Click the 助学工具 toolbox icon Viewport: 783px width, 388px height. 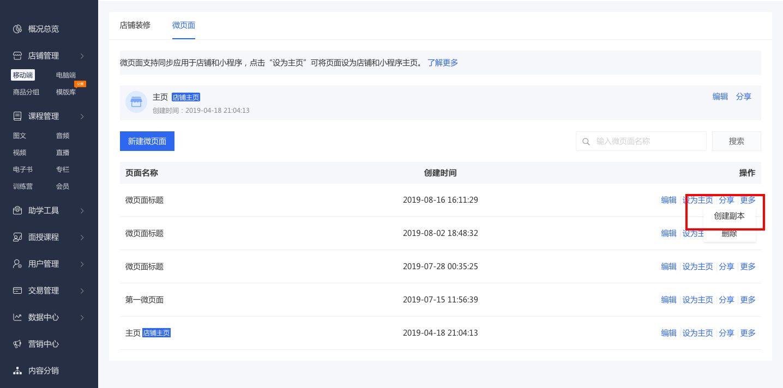17,210
